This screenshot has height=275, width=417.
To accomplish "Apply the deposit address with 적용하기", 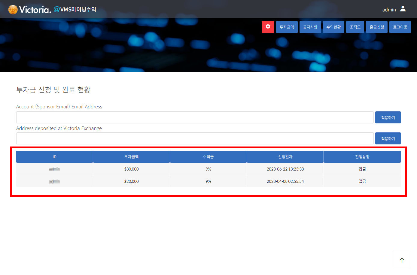I will pyautogui.click(x=388, y=138).
